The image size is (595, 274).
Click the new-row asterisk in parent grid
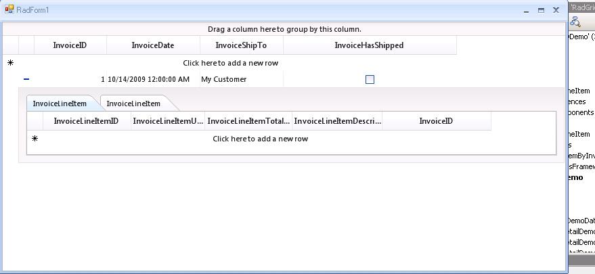(x=11, y=63)
